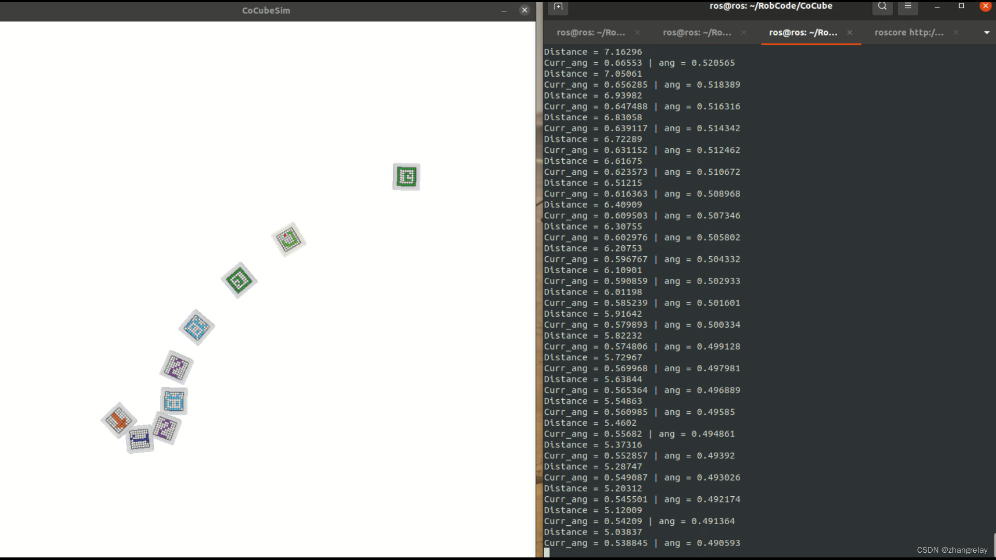Screen dimensions: 996x560
Task: Click the green diamond-rotated cube
Action: tap(239, 281)
